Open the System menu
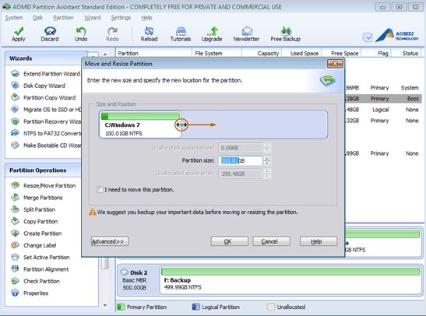426x316 pixels. click(14, 18)
